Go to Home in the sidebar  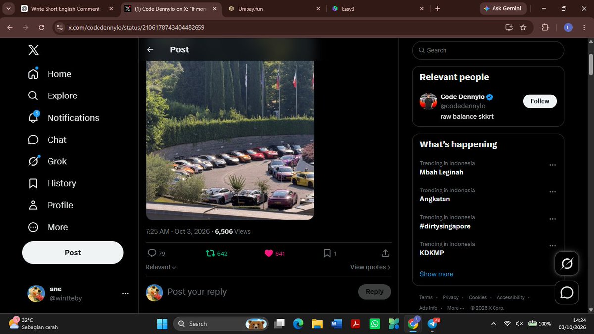[x=50, y=74]
